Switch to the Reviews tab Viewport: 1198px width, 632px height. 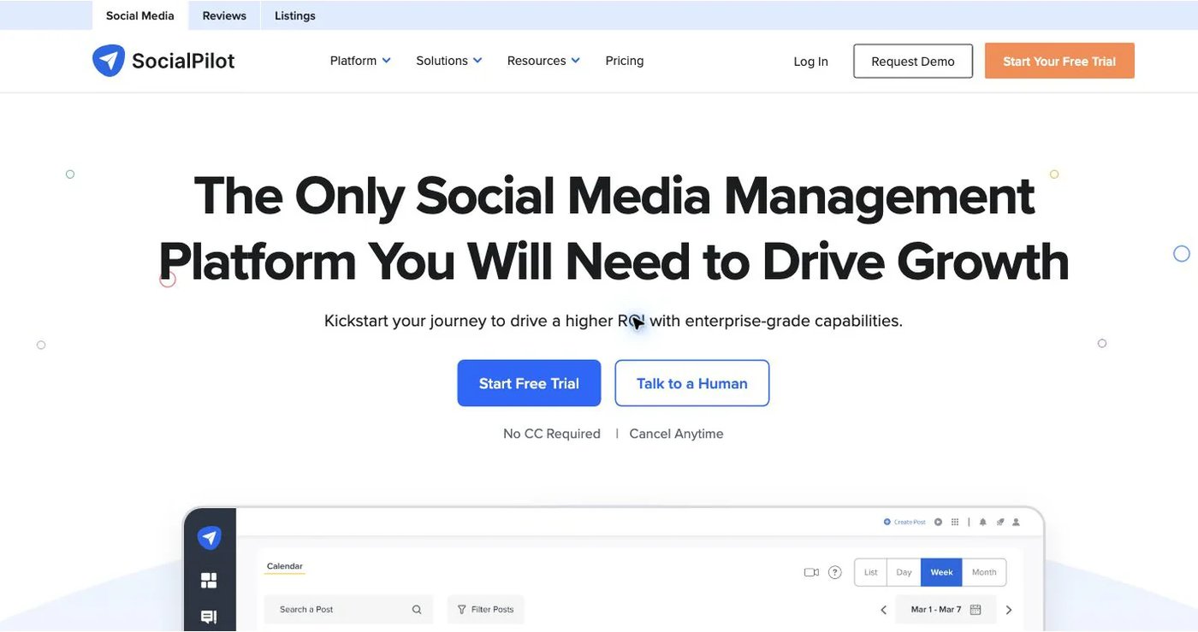coord(224,15)
